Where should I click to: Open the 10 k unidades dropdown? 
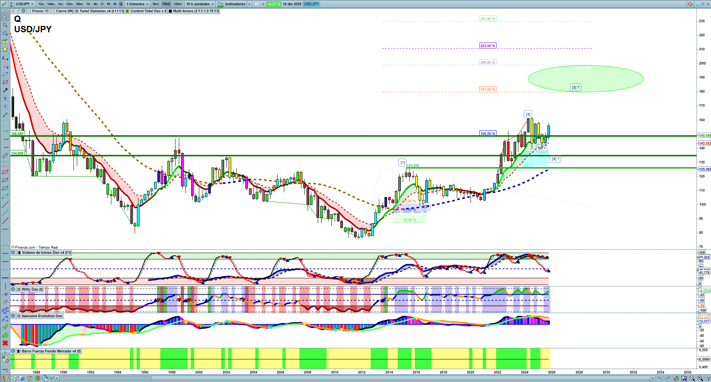point(200,4)
